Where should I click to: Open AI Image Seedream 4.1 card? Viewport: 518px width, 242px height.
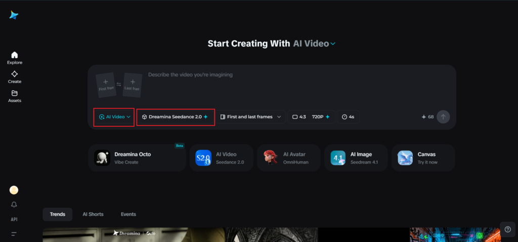click(356, 158)
